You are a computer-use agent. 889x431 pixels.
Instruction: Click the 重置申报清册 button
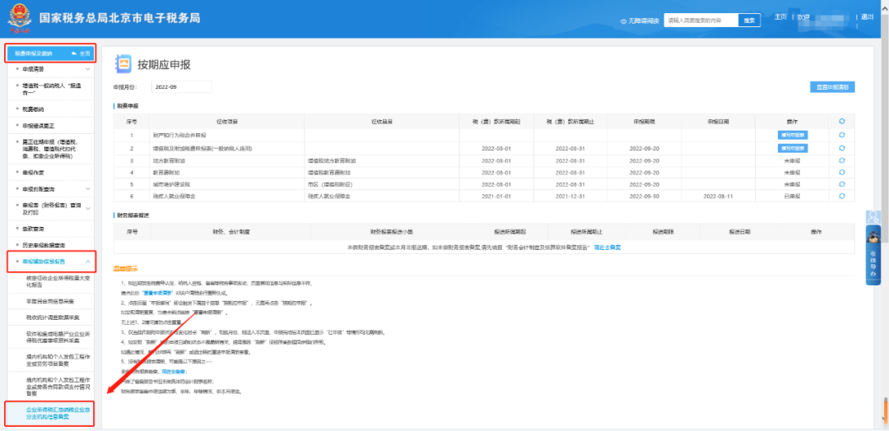tap(831, 87)
